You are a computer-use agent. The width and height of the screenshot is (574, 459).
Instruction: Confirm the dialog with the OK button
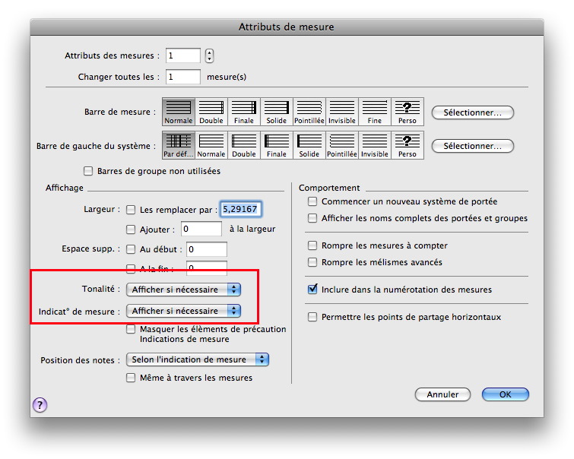point(505,394)
